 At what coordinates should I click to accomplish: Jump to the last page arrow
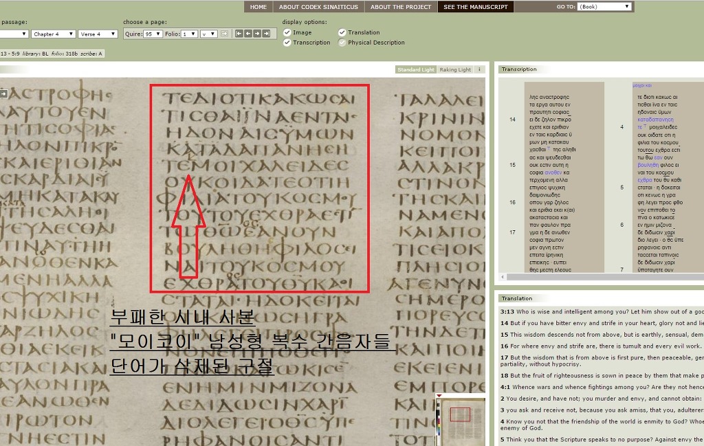(266, 34)
